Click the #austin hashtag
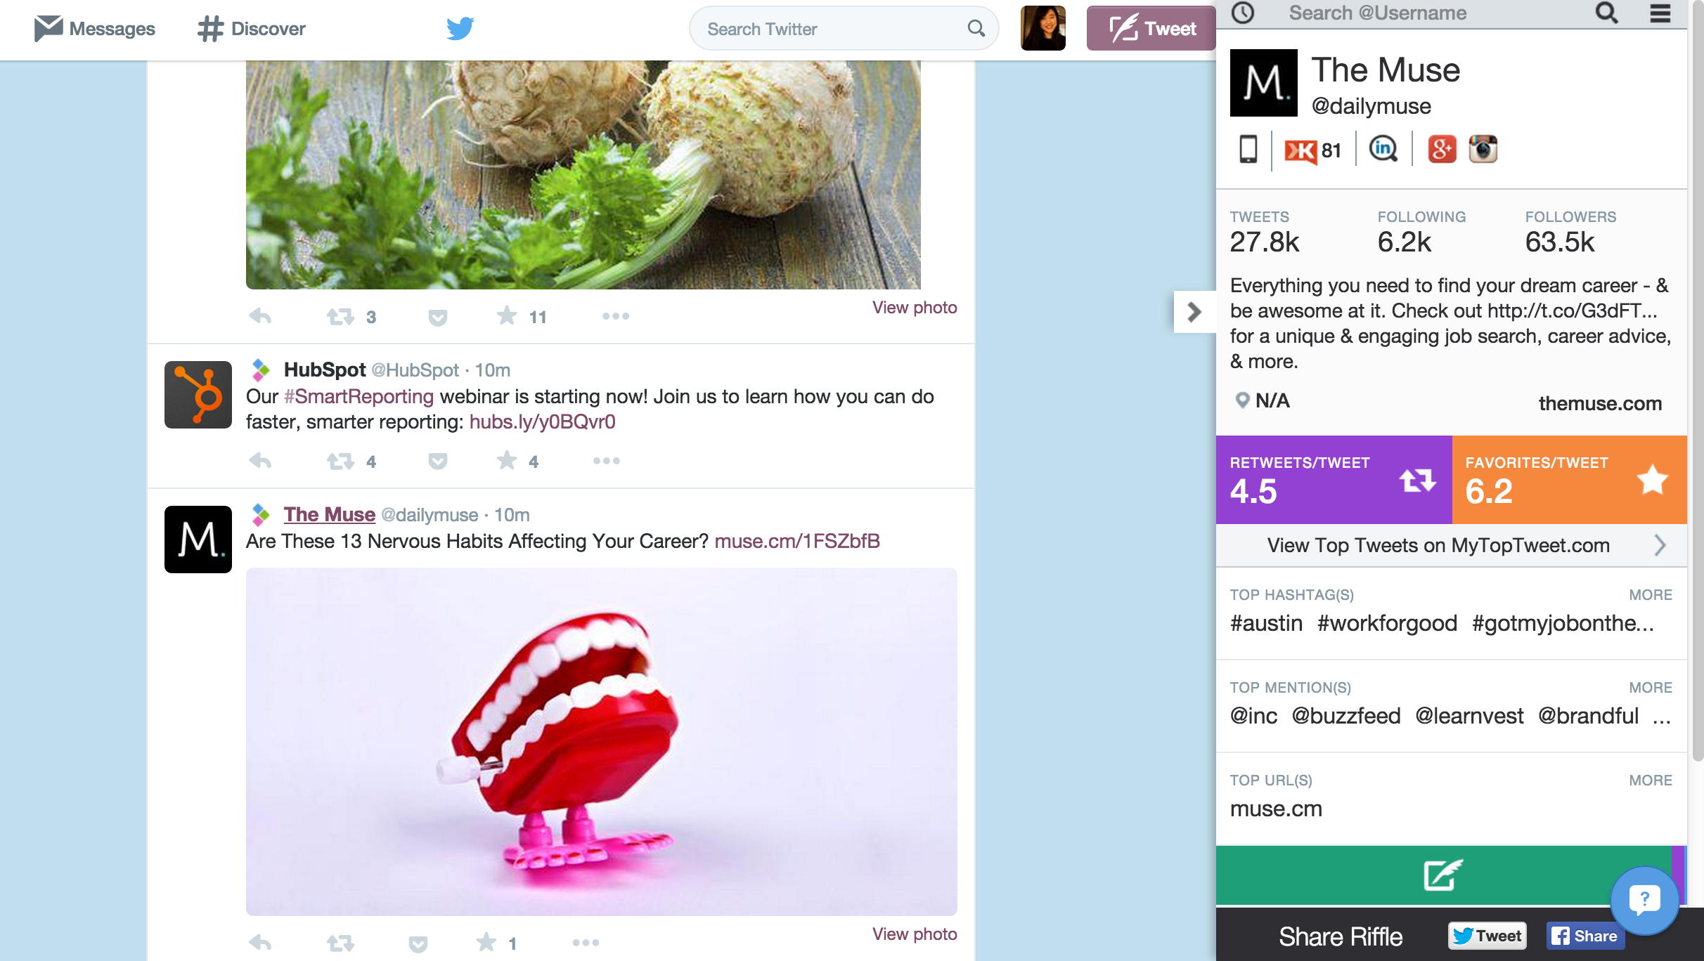Image resolution: width=1704 pixels, height=961 pixels. (1266, 623)
